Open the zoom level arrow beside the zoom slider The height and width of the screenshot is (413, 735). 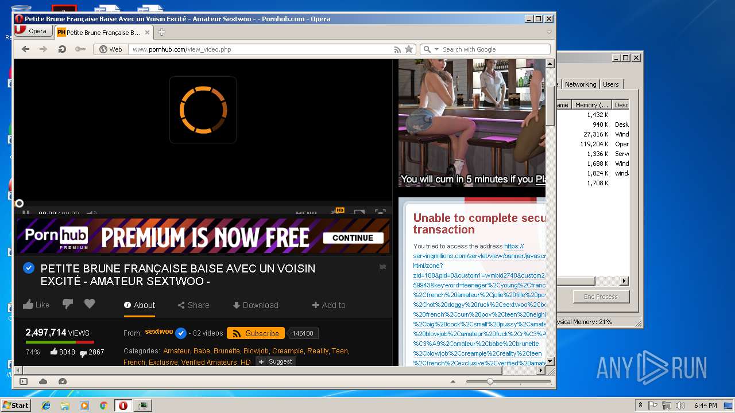(x=453, y=381)
